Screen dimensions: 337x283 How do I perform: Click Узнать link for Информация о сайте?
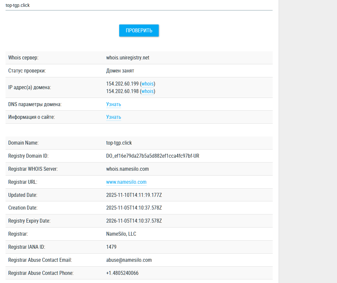point(113,117)
